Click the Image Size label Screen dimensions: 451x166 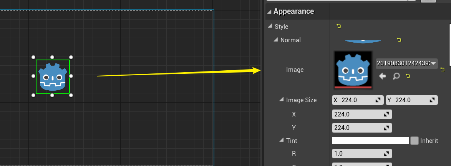302,100
